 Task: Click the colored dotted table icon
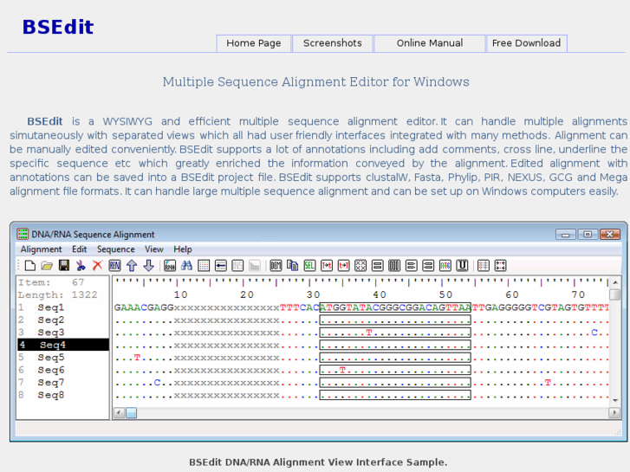click(484, 266)
